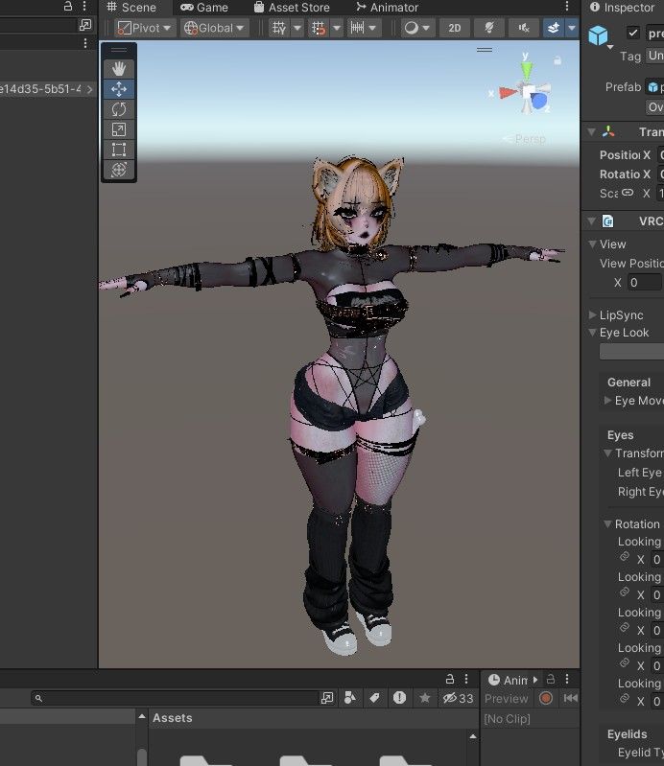The width and height of the screenshot is (664, 766).
Task: Switch to the Scene tab
Action: pos(131,8)
